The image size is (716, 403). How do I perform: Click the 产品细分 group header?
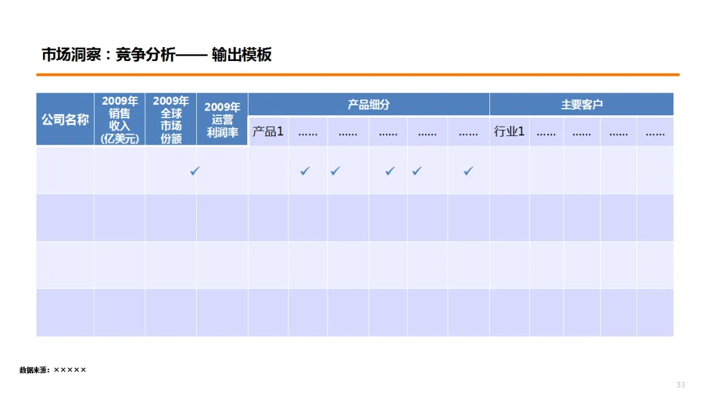point(369,105)
